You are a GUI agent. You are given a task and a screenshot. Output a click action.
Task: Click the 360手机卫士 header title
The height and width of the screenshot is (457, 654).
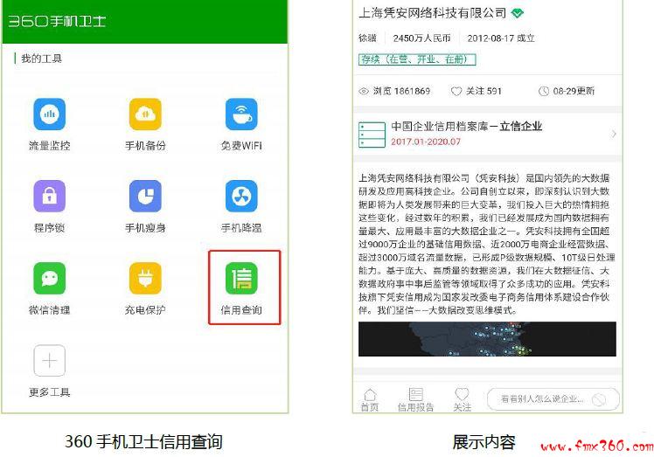(x=57, y=21)
